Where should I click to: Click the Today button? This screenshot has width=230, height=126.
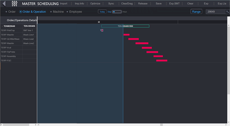click(102, 12)
